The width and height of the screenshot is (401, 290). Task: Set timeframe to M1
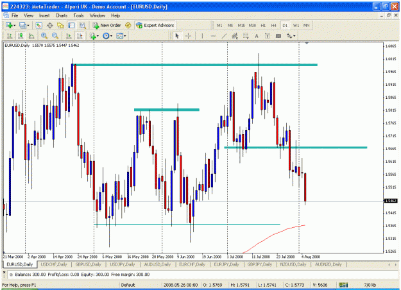[219, 25]
